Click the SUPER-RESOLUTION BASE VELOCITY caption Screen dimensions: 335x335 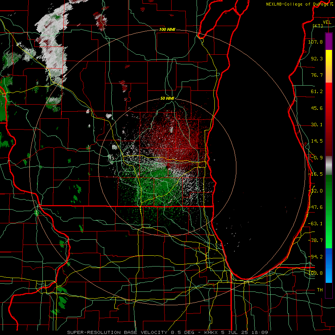click(118, 332)
